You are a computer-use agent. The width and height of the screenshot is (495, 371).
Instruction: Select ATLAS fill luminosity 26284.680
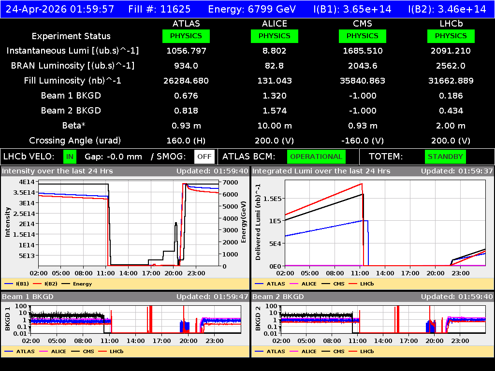pyautogui.click(x=186, y=81)
